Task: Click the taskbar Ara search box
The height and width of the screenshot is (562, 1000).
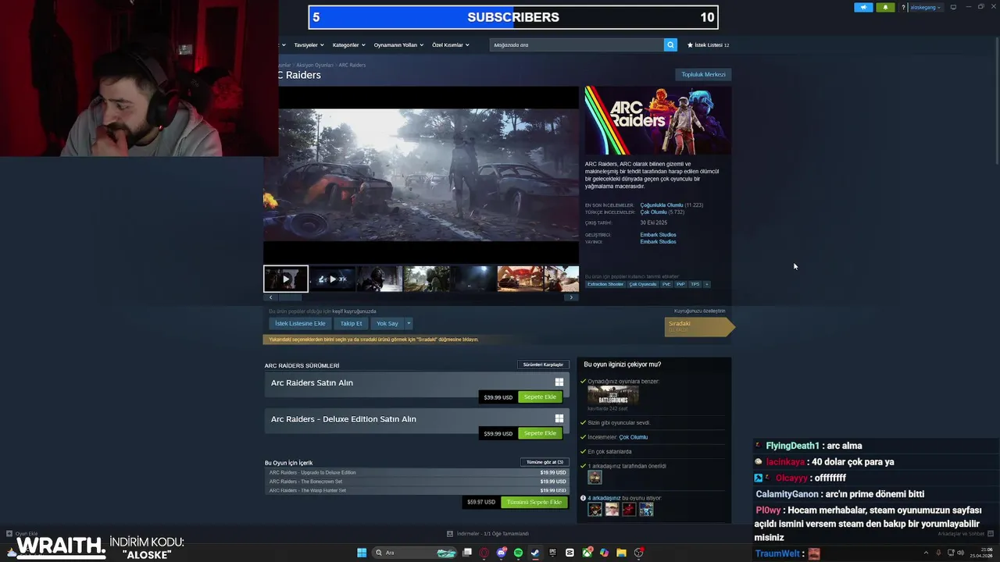Action: pyautogui.click(x=415, y=553)
